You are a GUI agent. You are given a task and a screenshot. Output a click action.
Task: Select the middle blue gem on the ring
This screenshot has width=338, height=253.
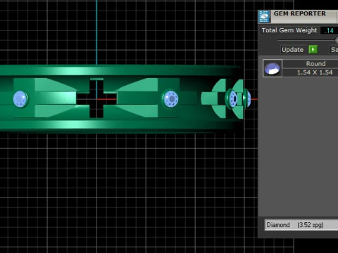(170, 98)
